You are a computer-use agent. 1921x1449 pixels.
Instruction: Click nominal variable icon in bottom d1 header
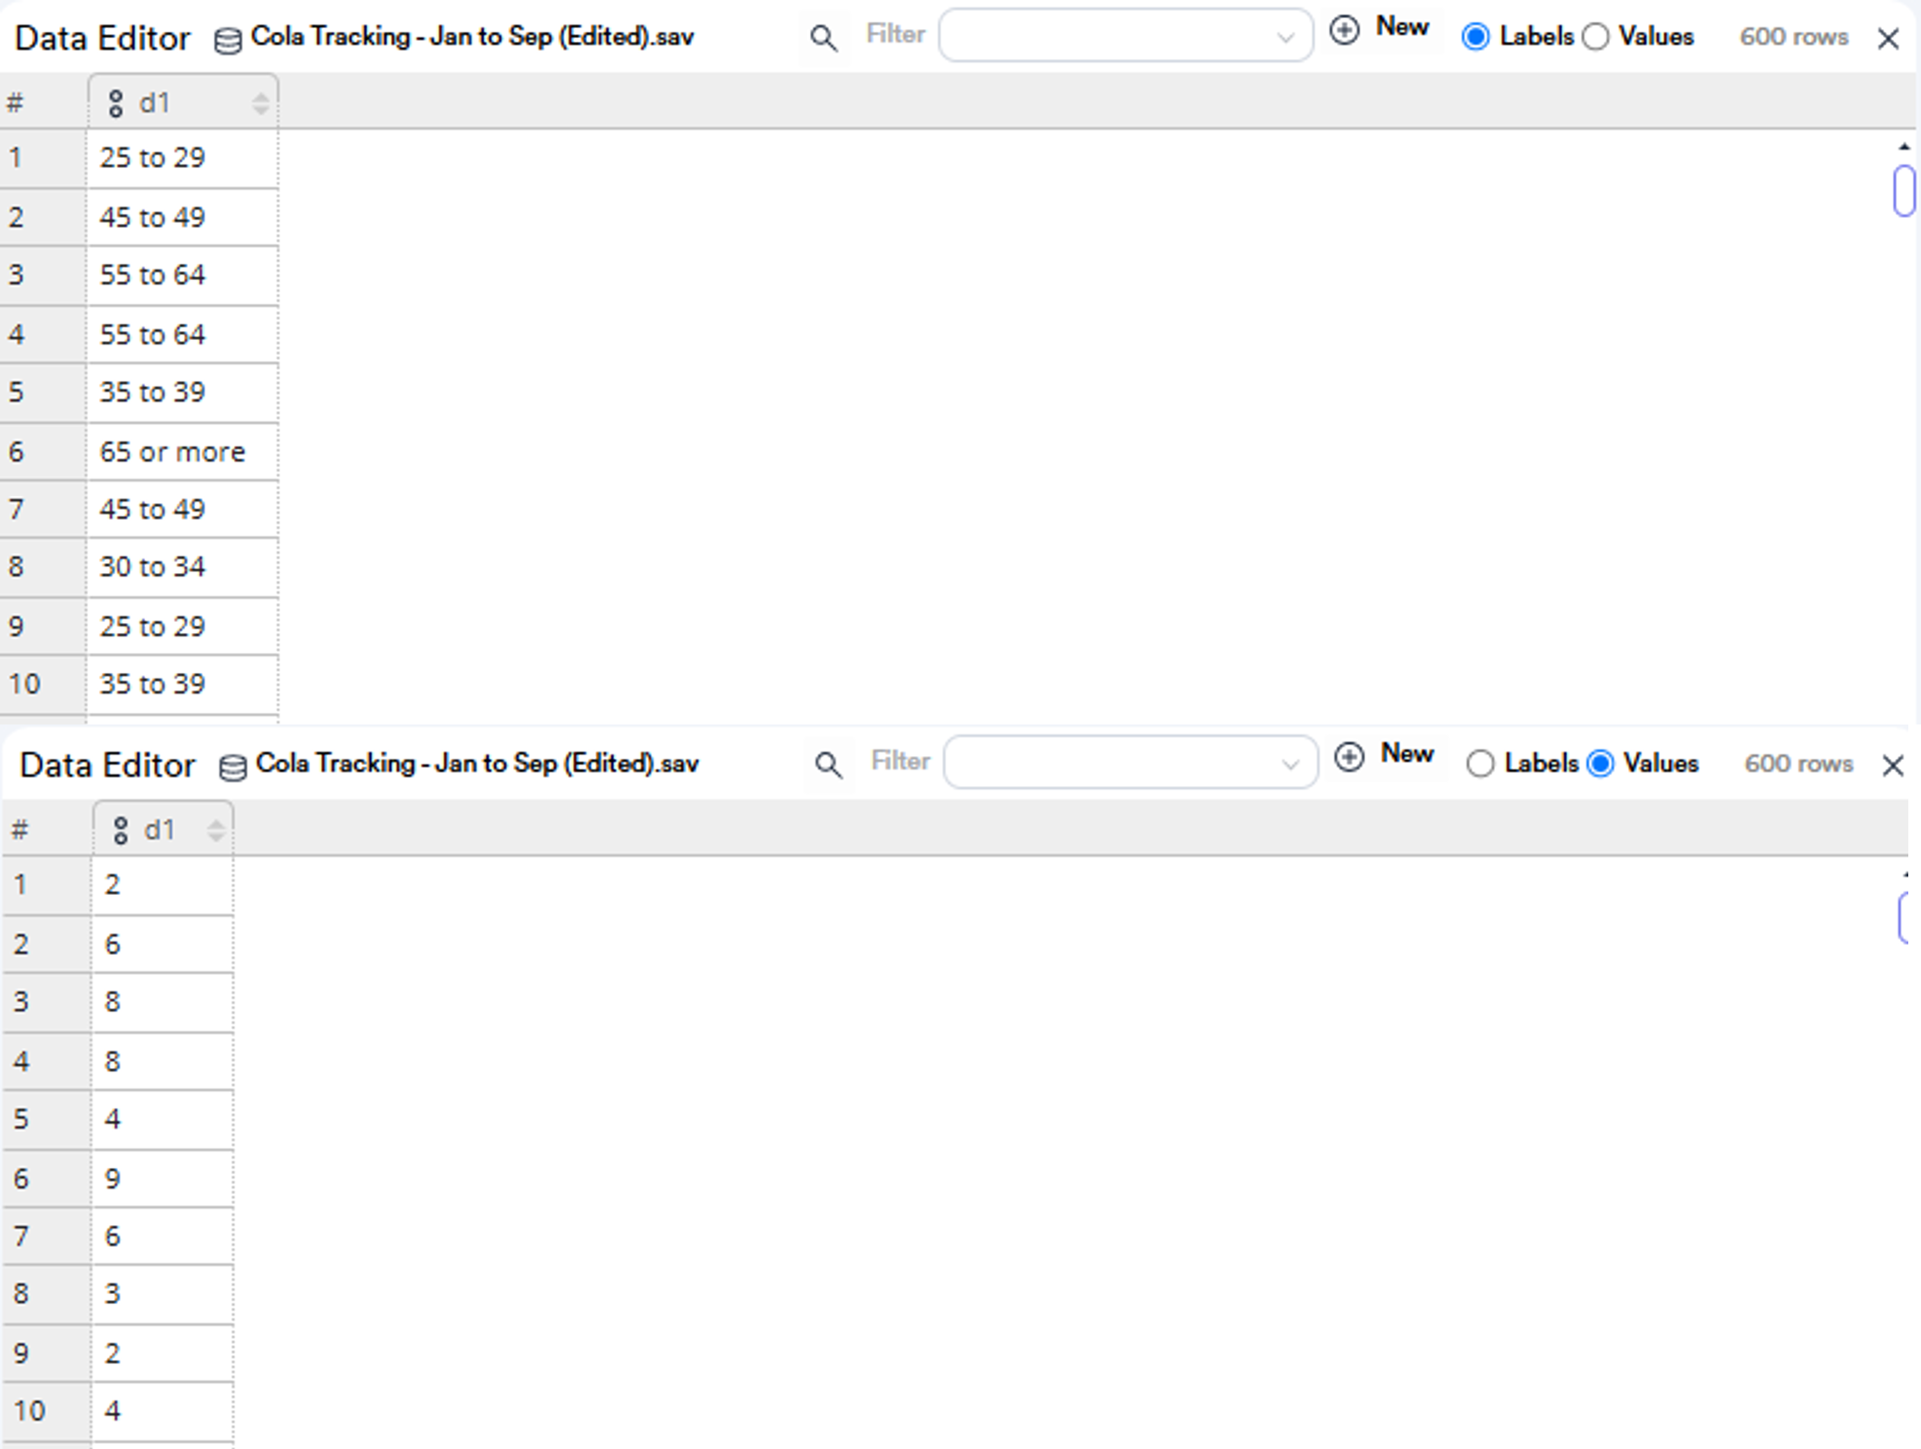[121, 831]
